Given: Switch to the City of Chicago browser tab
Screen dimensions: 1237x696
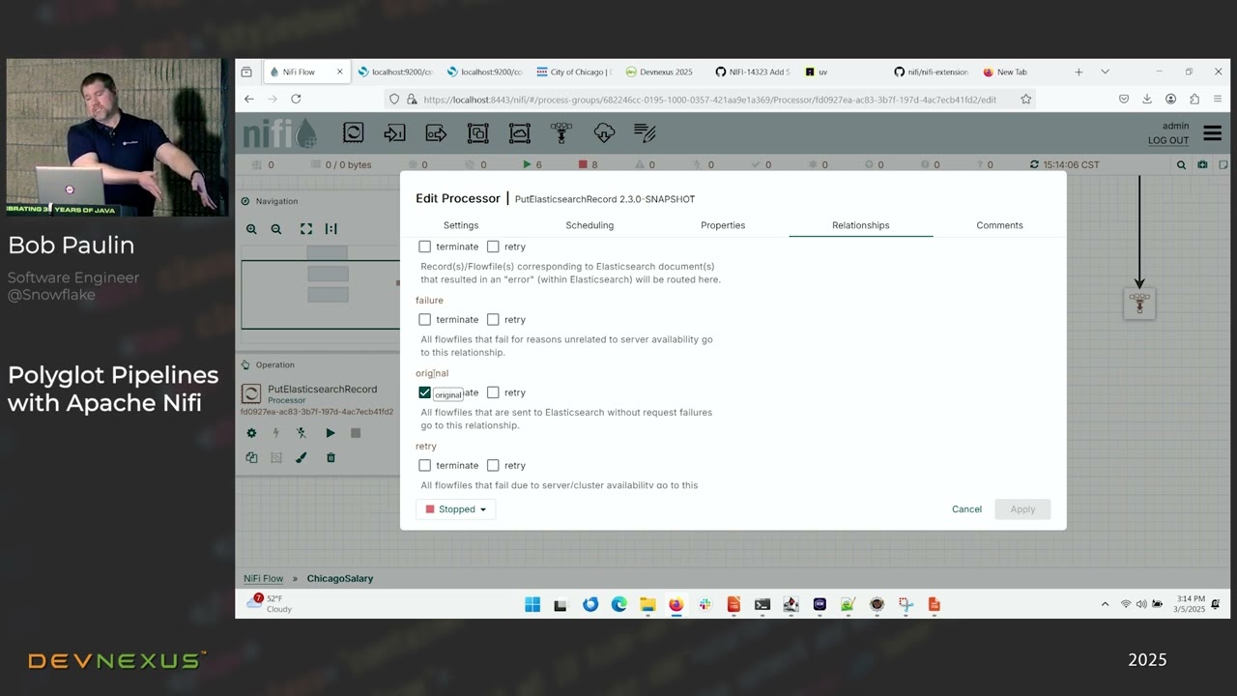Looking at the screenshot, I should pos(574,72).
